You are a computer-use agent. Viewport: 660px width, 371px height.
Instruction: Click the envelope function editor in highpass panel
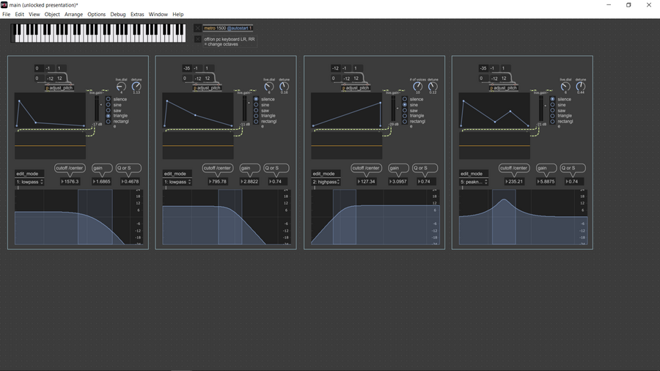(347, 110)
